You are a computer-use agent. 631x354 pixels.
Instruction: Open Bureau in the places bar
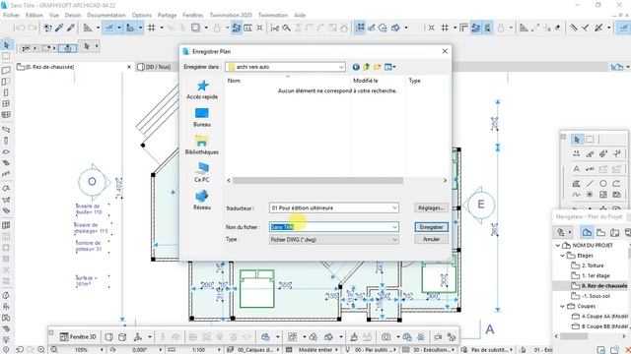pyautogui.click(x=202, y=117)
